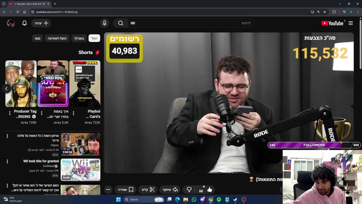
Task: Open the סרטון השנה video thumbnail
Action: click(81, 144)
